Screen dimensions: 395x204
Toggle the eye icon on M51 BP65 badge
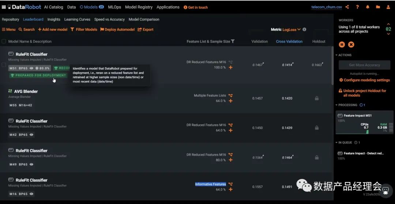coord(31,68)
